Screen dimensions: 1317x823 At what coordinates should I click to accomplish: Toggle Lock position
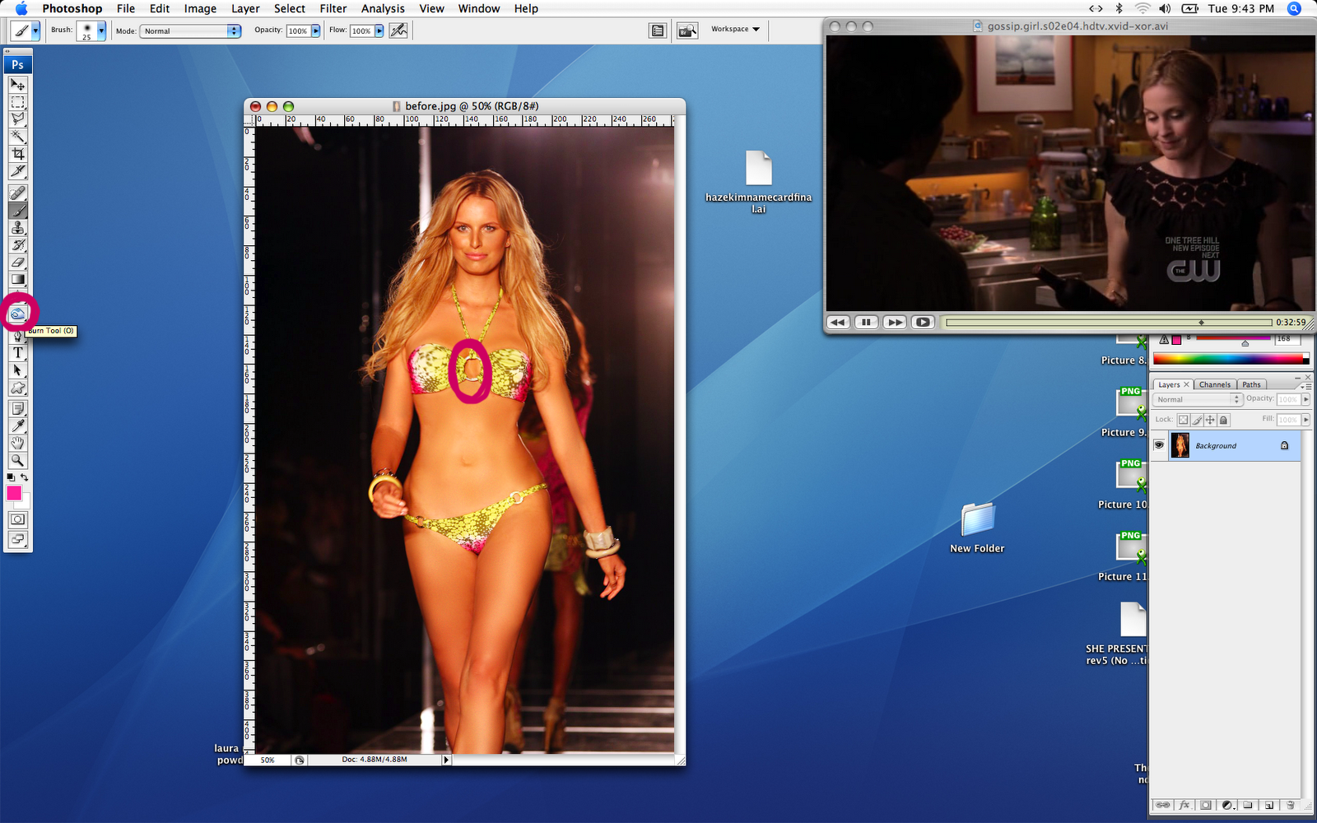[x=1210, y=420]
